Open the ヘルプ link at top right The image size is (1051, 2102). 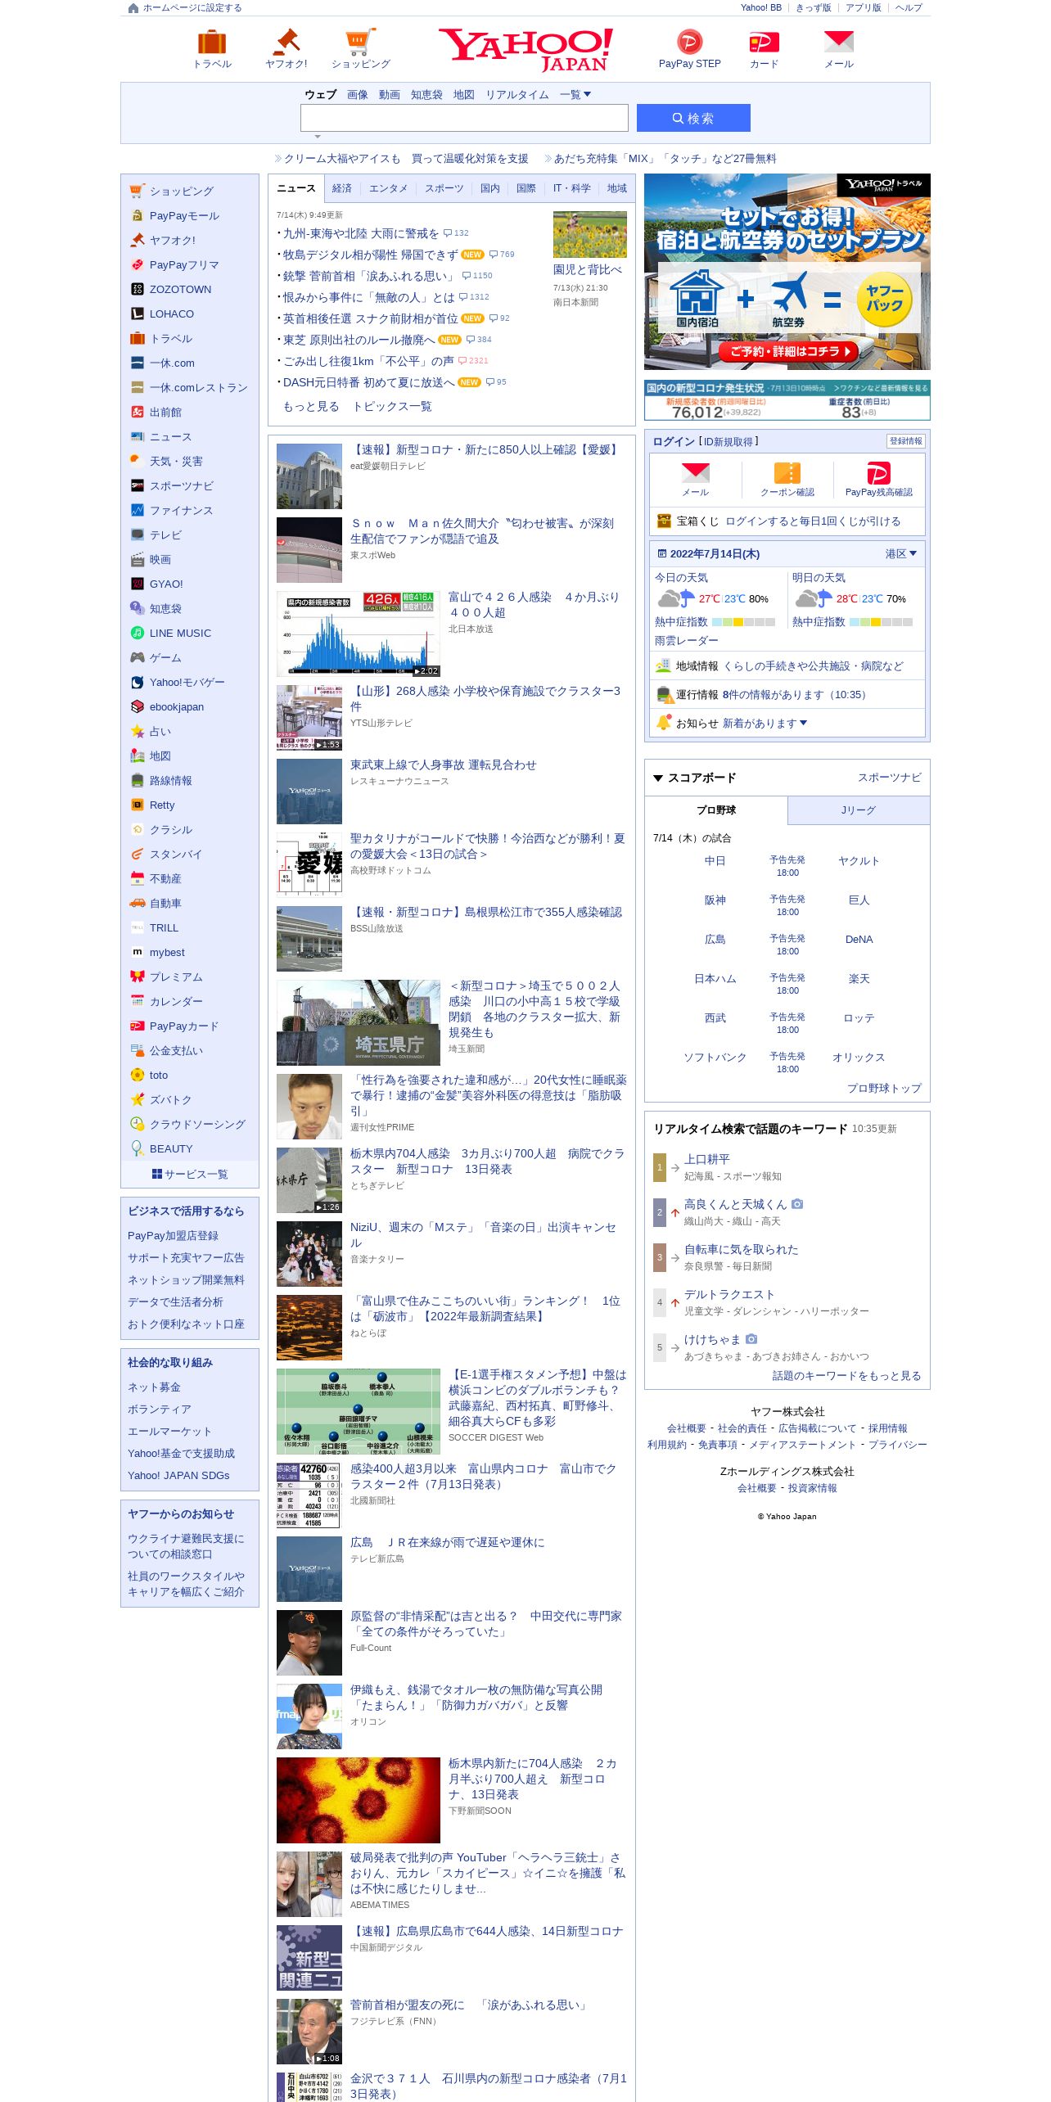pos(909,8)
